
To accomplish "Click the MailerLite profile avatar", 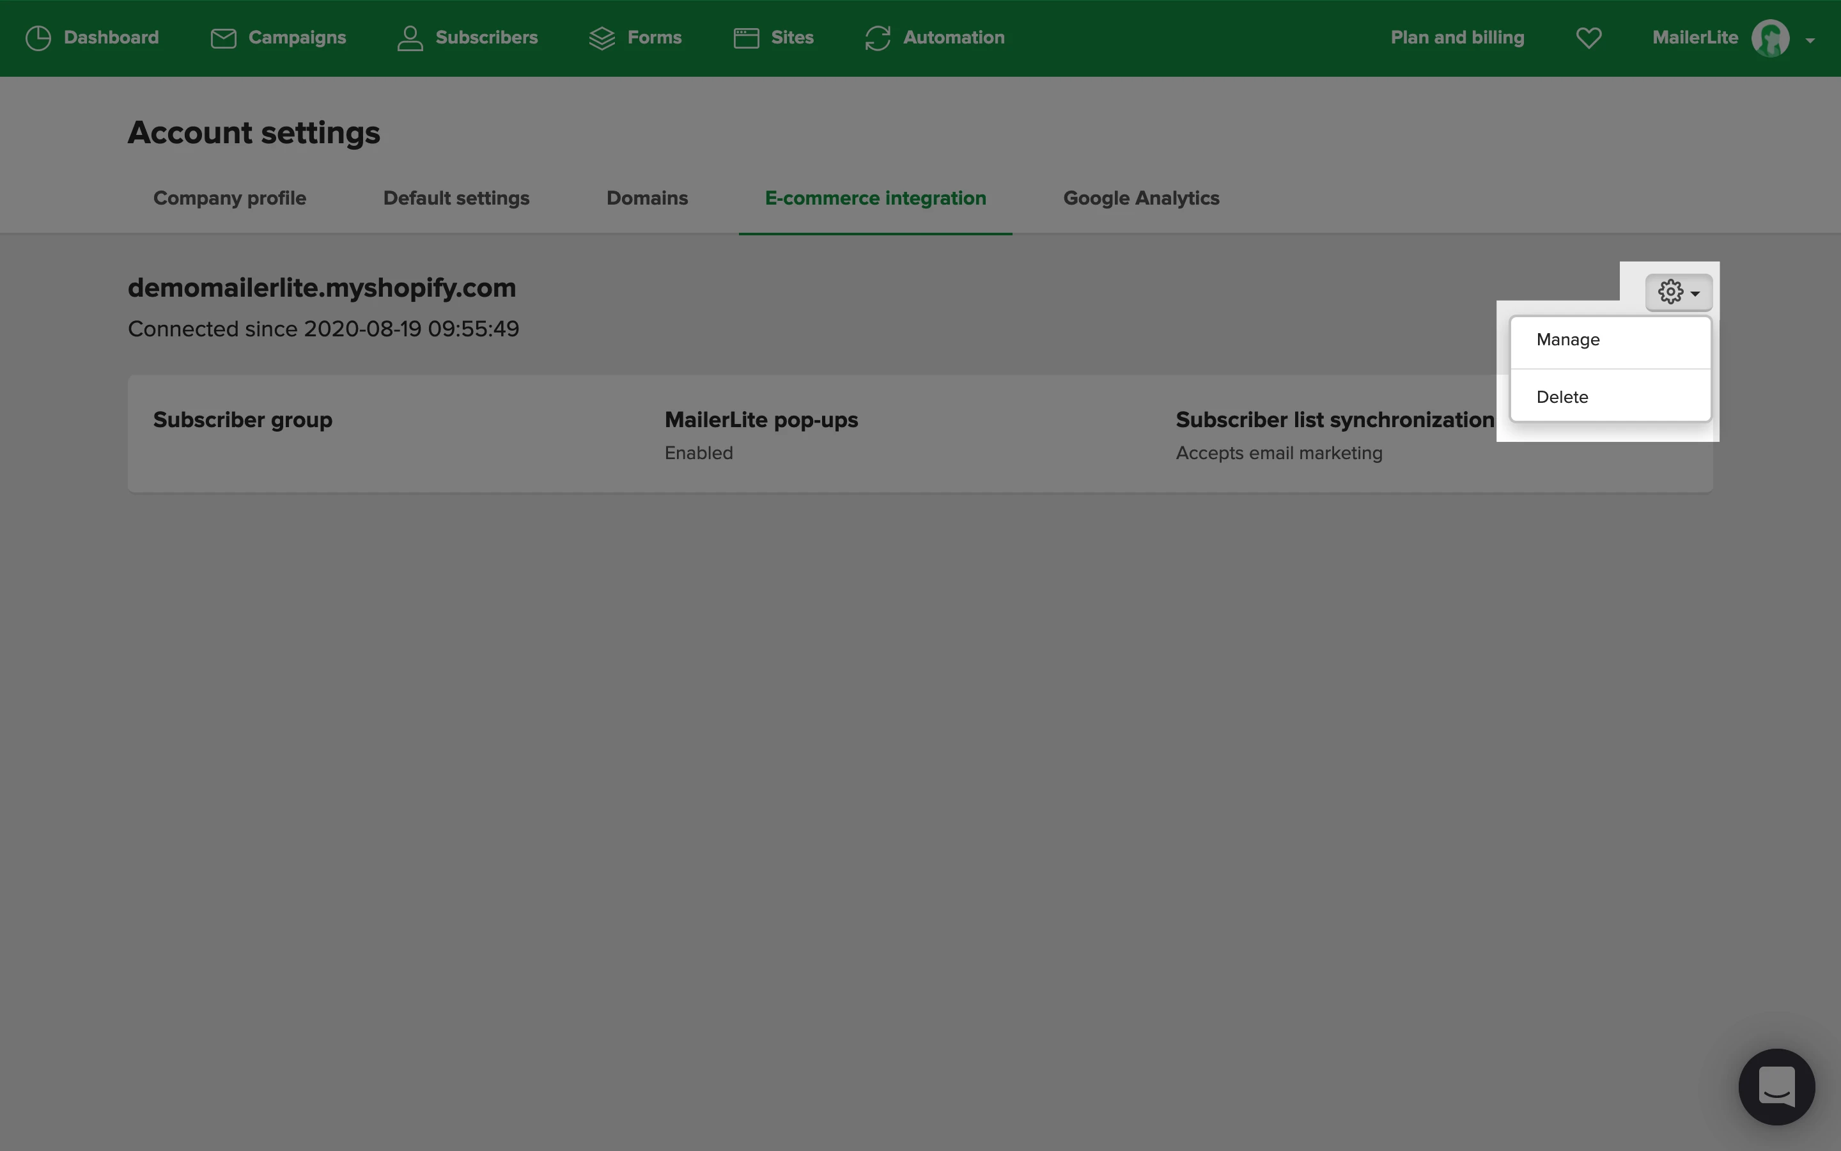I will pos(1770,38).
